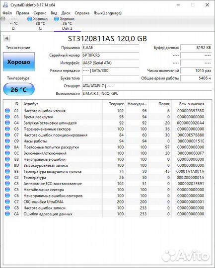
Task: Click status orb for attribute BB row
Action: 7,159
